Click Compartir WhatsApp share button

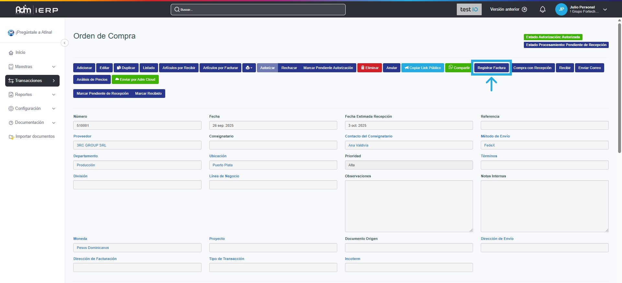[x=459, y=68]
